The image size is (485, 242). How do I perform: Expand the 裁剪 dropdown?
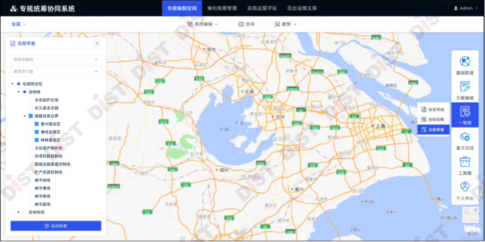[286, 24]
